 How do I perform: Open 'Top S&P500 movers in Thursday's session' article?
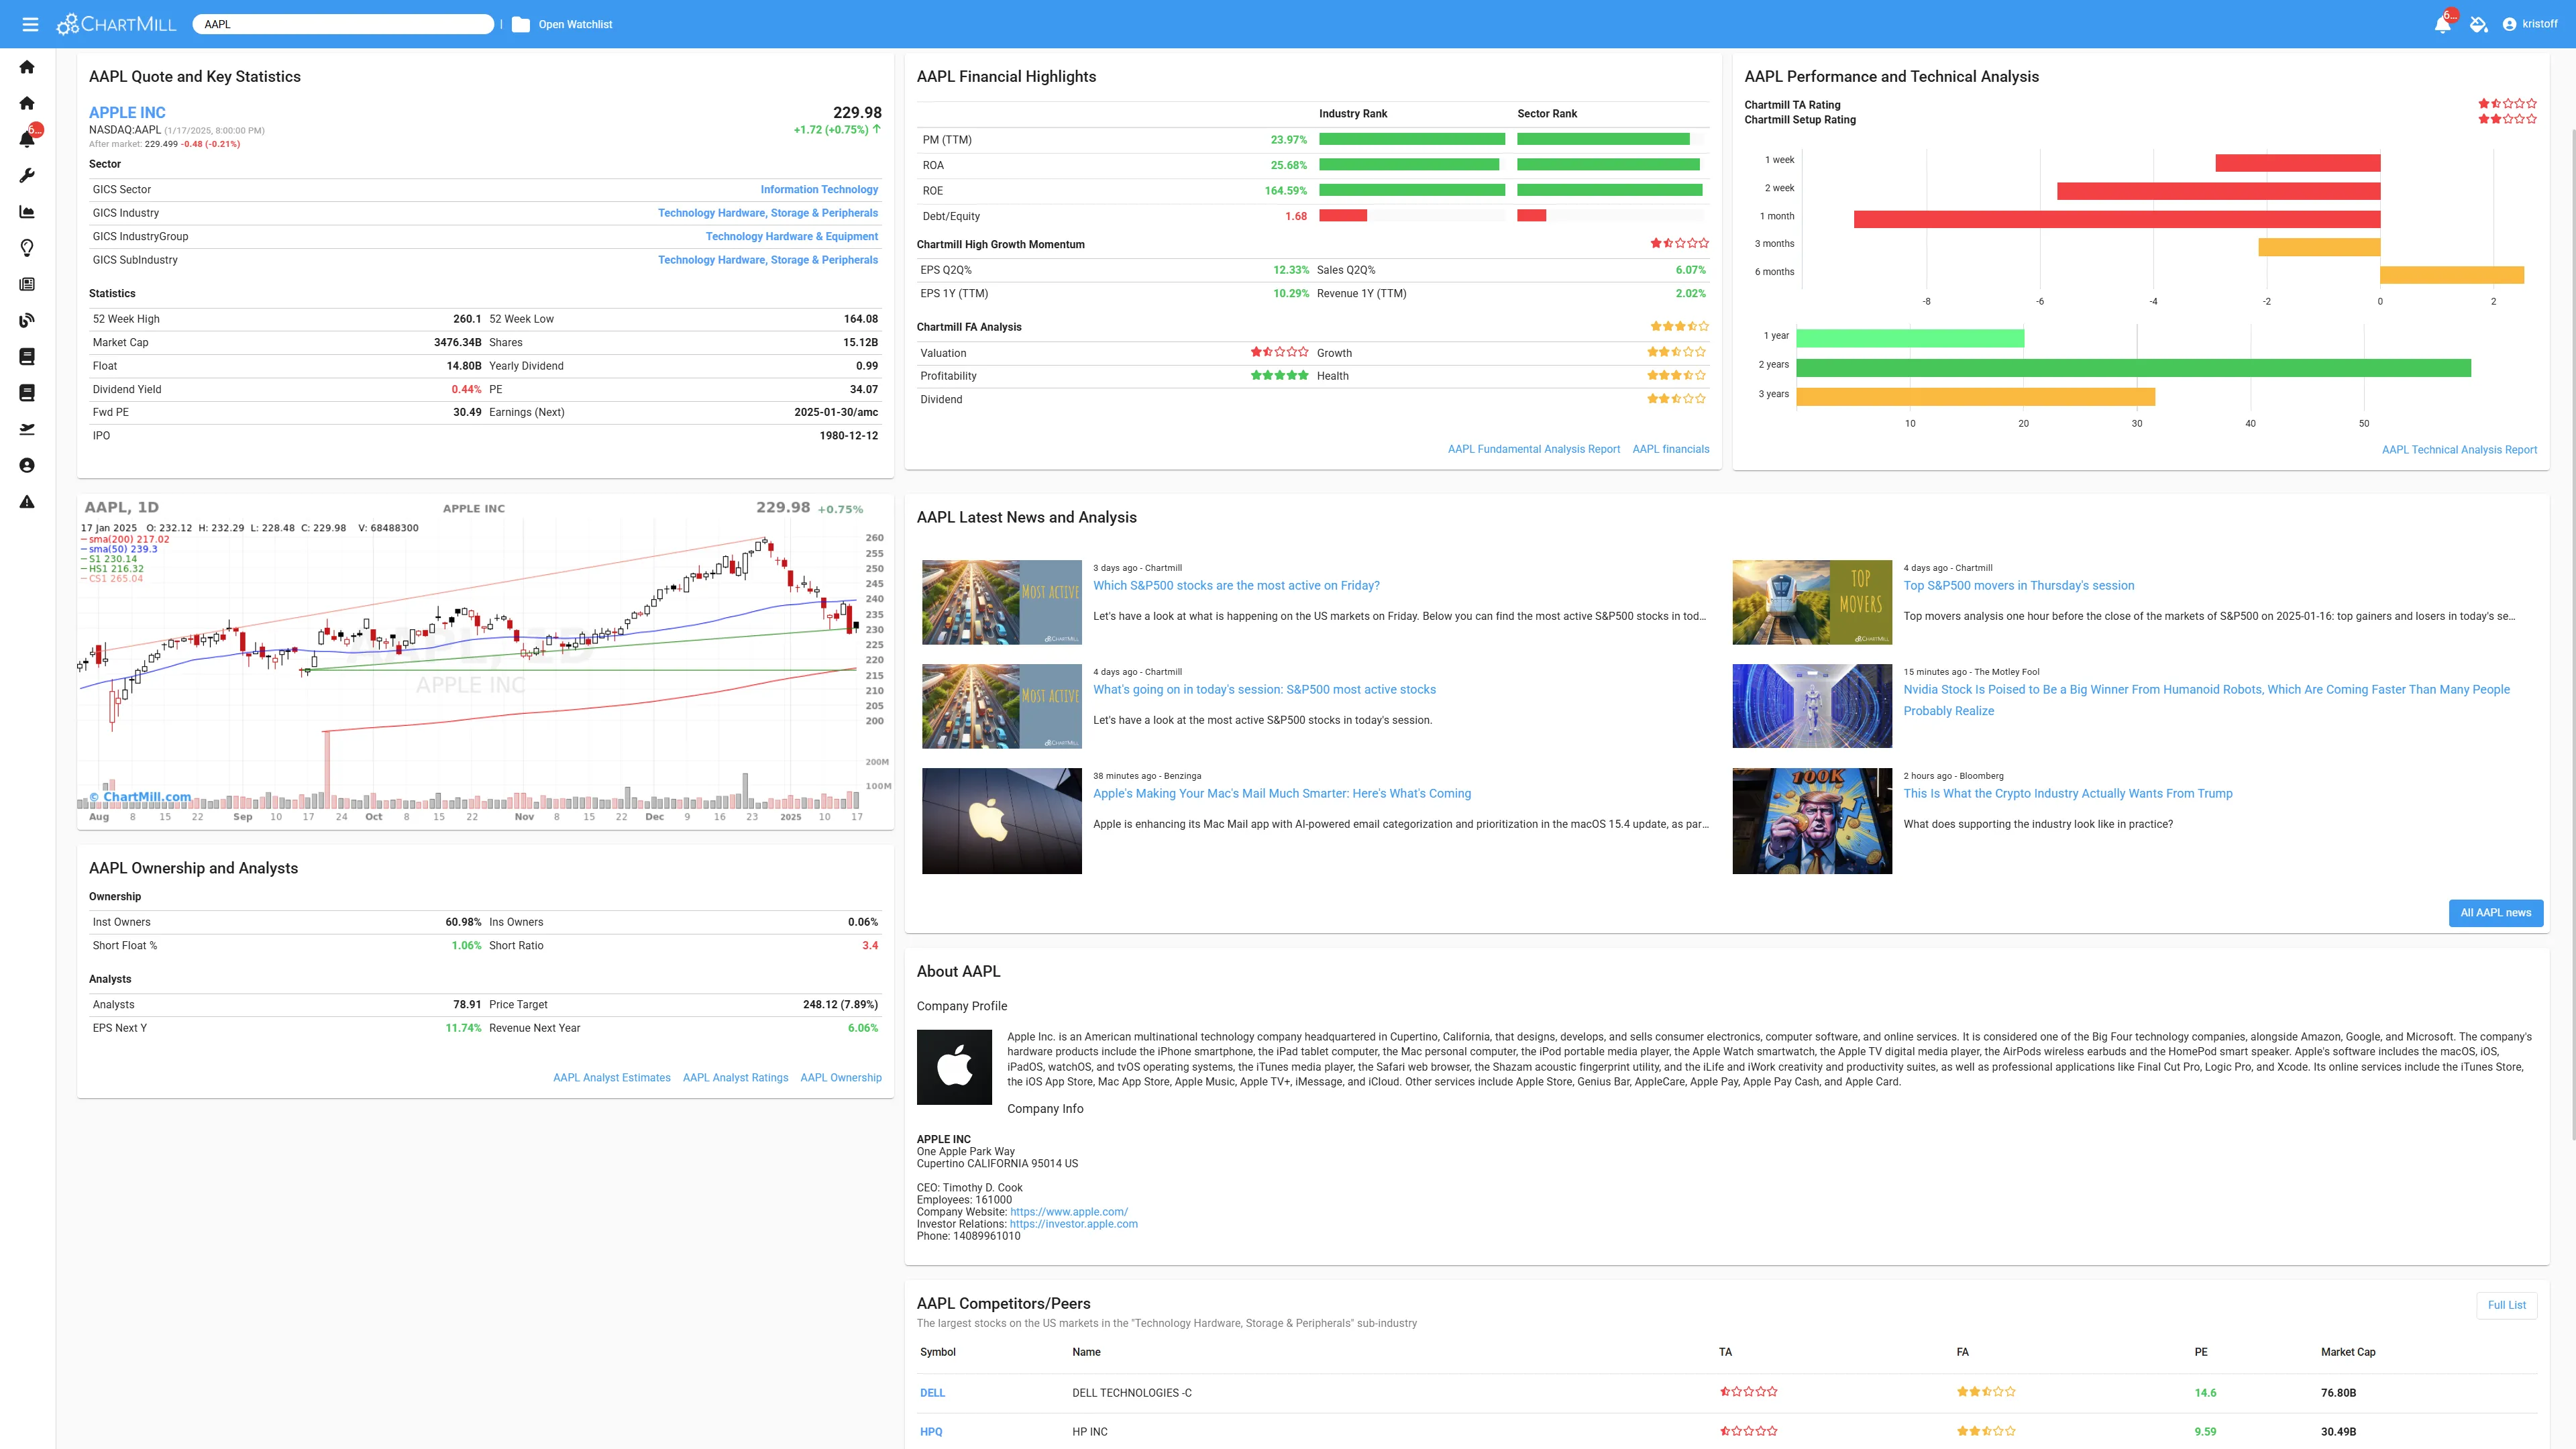click(x=2018, y=586)
